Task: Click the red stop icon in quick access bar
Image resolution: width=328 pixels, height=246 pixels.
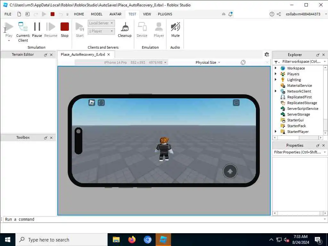Action: coord(53,14)
